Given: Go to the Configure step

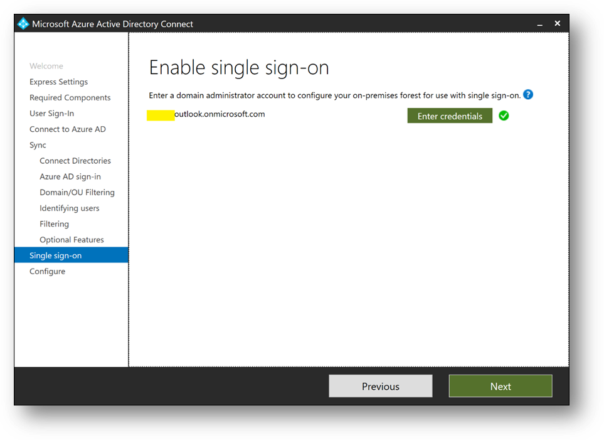Looking at the screenshot, I should click(48, 272).
